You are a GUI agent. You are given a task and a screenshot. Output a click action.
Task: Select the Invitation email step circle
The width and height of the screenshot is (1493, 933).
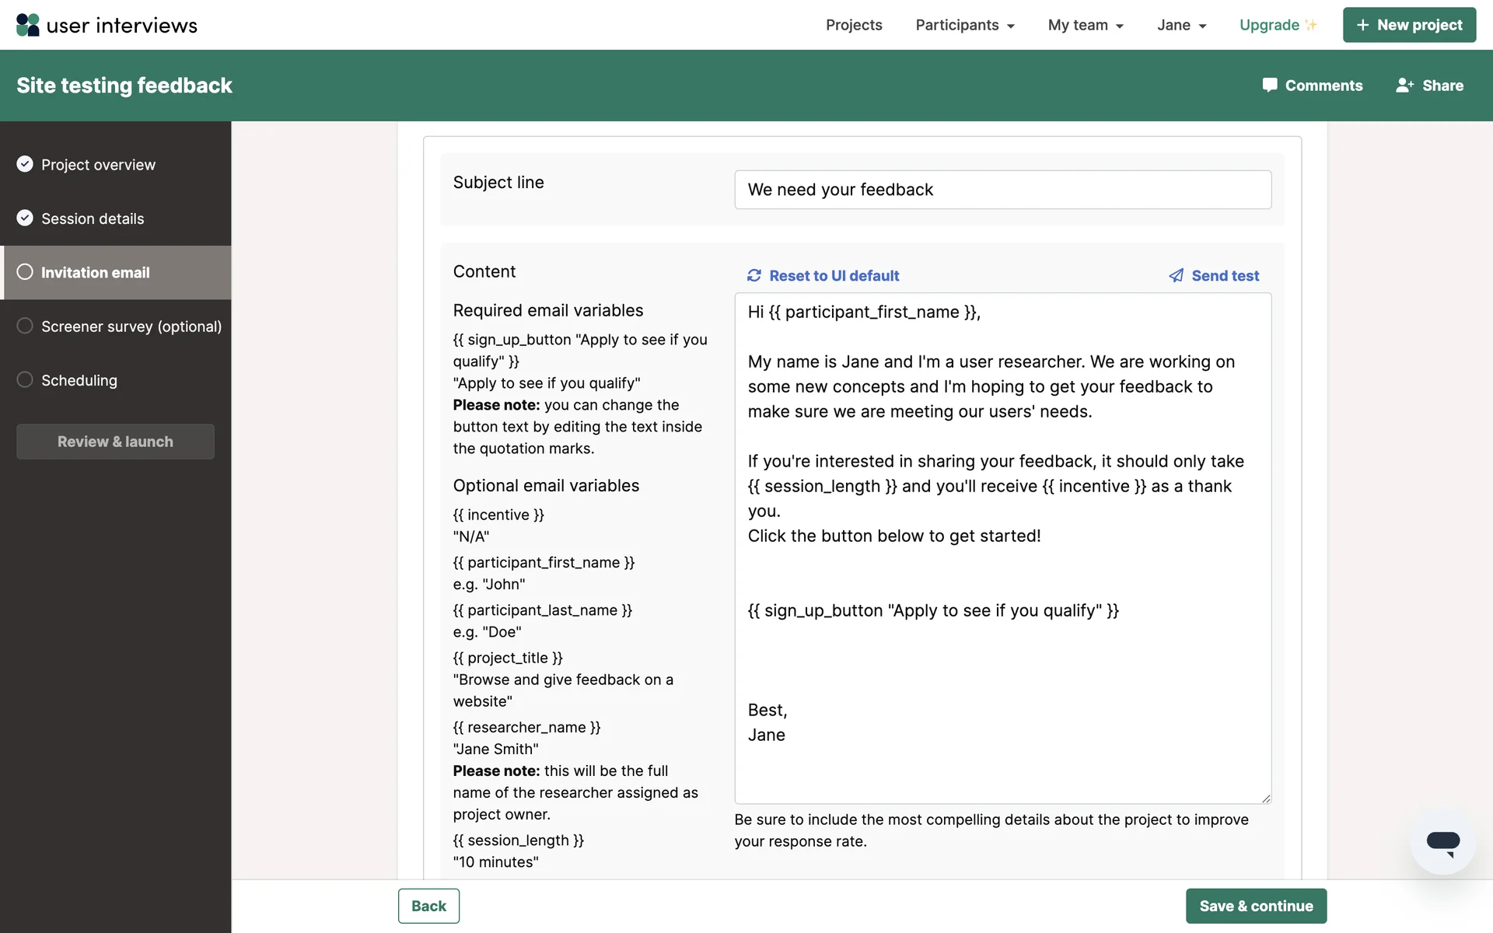(x=25, y=272)
